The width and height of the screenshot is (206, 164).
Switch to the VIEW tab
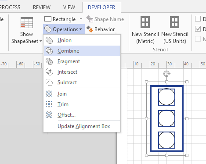69,7
